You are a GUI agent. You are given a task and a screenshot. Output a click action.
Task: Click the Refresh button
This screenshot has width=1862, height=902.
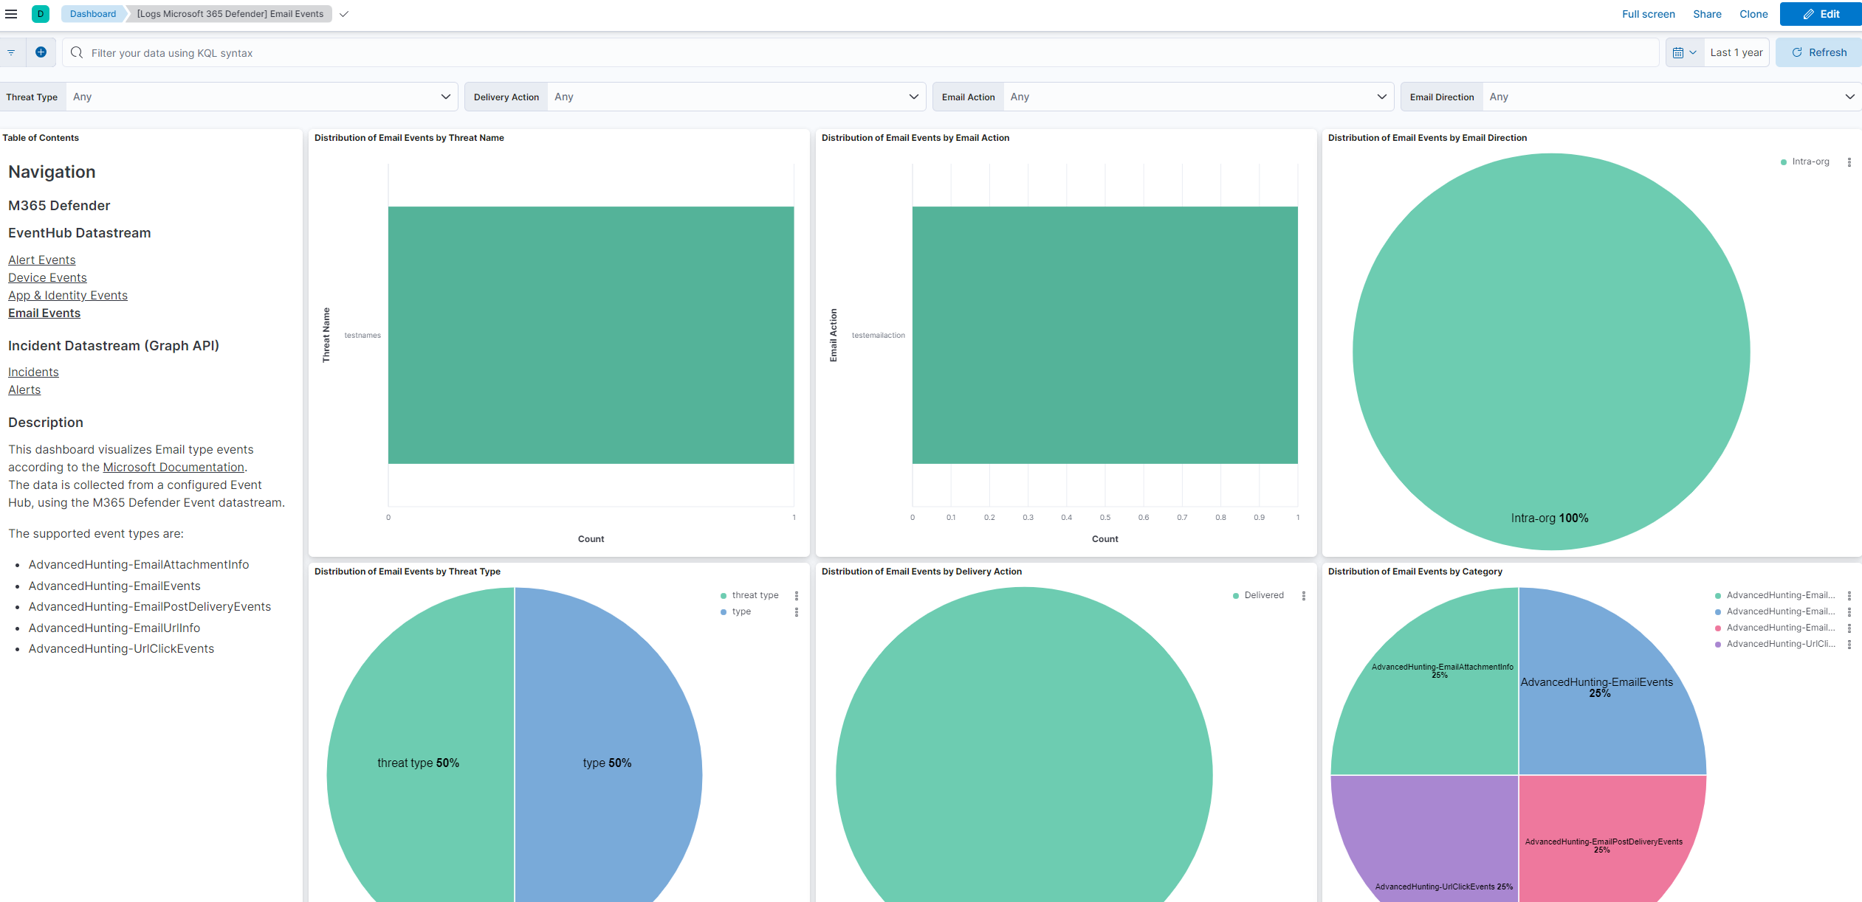tap(1818, 52)
